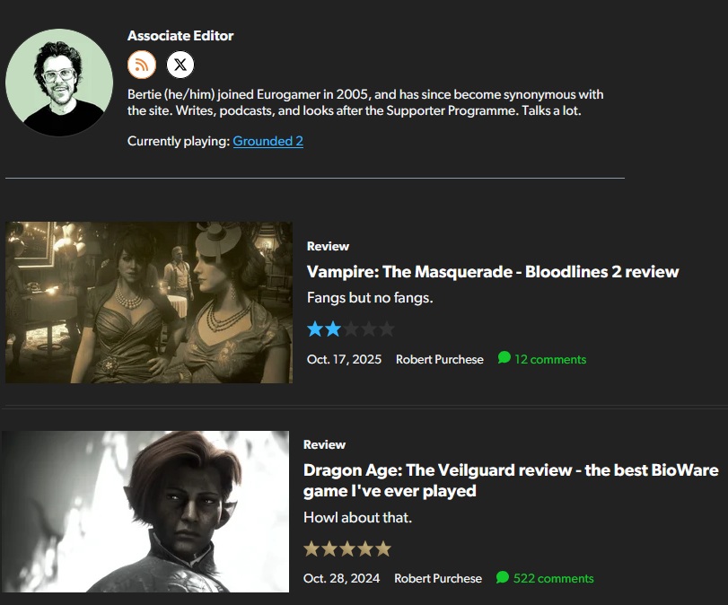Open the author's X profile icon
The image size is (728, 605).
point(180,65)
